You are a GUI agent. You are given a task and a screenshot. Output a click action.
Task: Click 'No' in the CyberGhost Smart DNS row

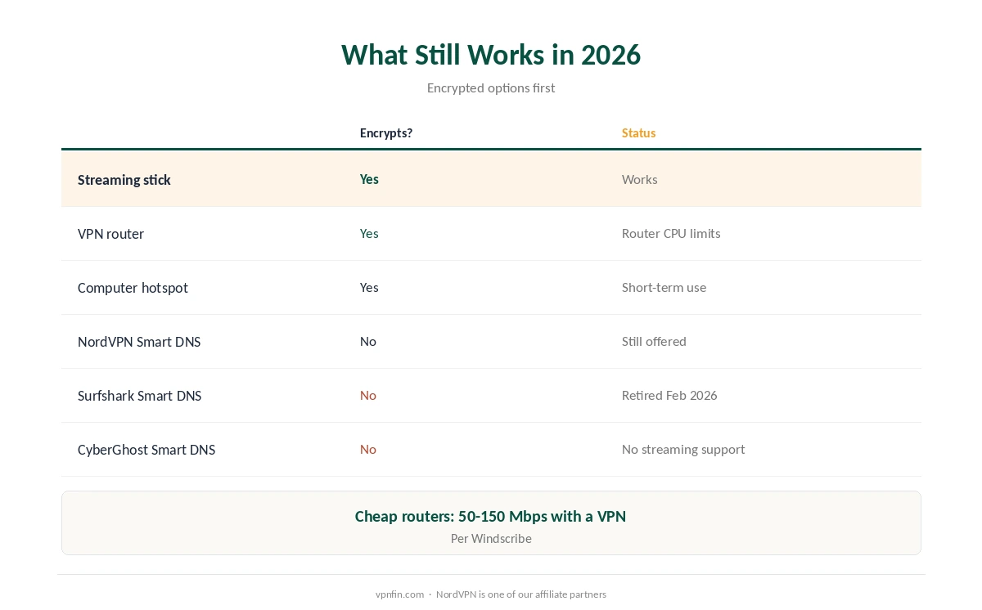[368, 449]
